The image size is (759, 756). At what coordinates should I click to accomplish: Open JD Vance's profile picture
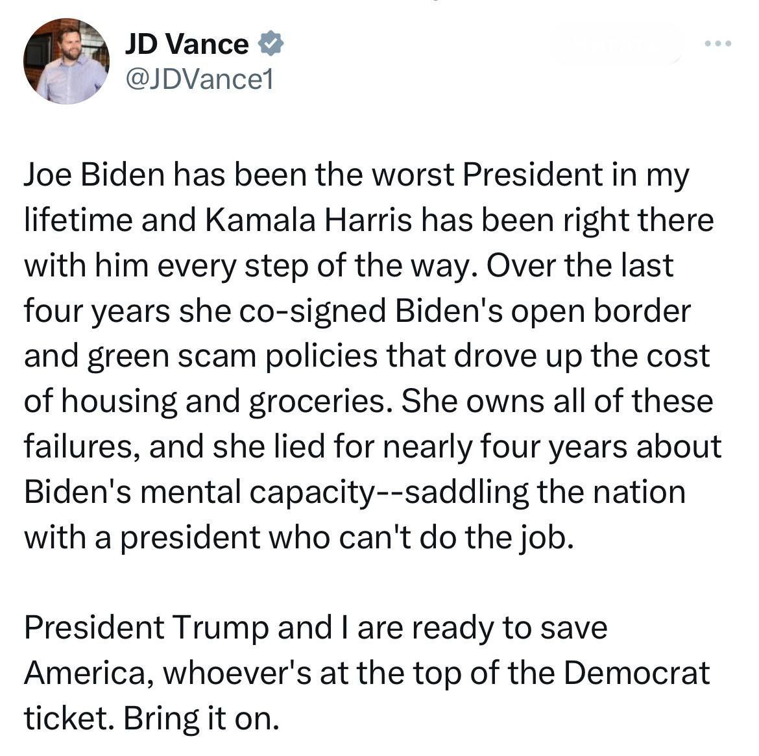(67, 61)
